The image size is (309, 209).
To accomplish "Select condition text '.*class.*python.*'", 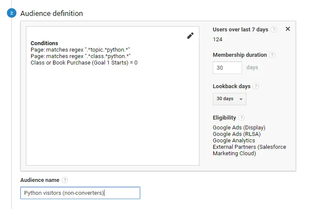I will click(107, 56).
